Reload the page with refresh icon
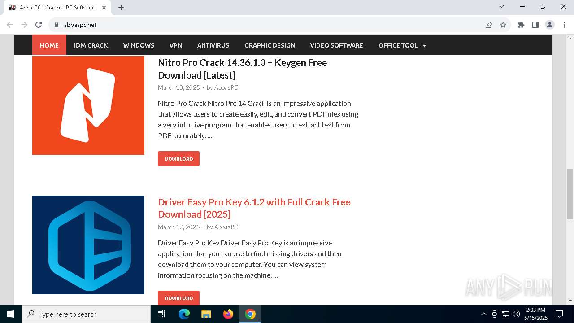This screenshot has height=323, width=574. pos(39,25)
